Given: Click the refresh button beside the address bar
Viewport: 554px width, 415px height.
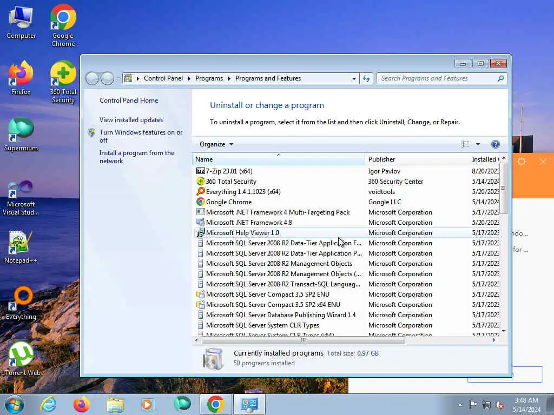Looking at the screenshot, I should click(366, 78).
